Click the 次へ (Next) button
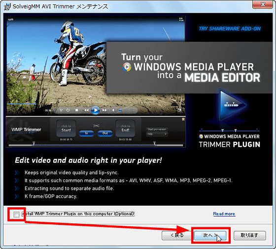This screenshot has height=249, width=276. (x=210, y=235)
